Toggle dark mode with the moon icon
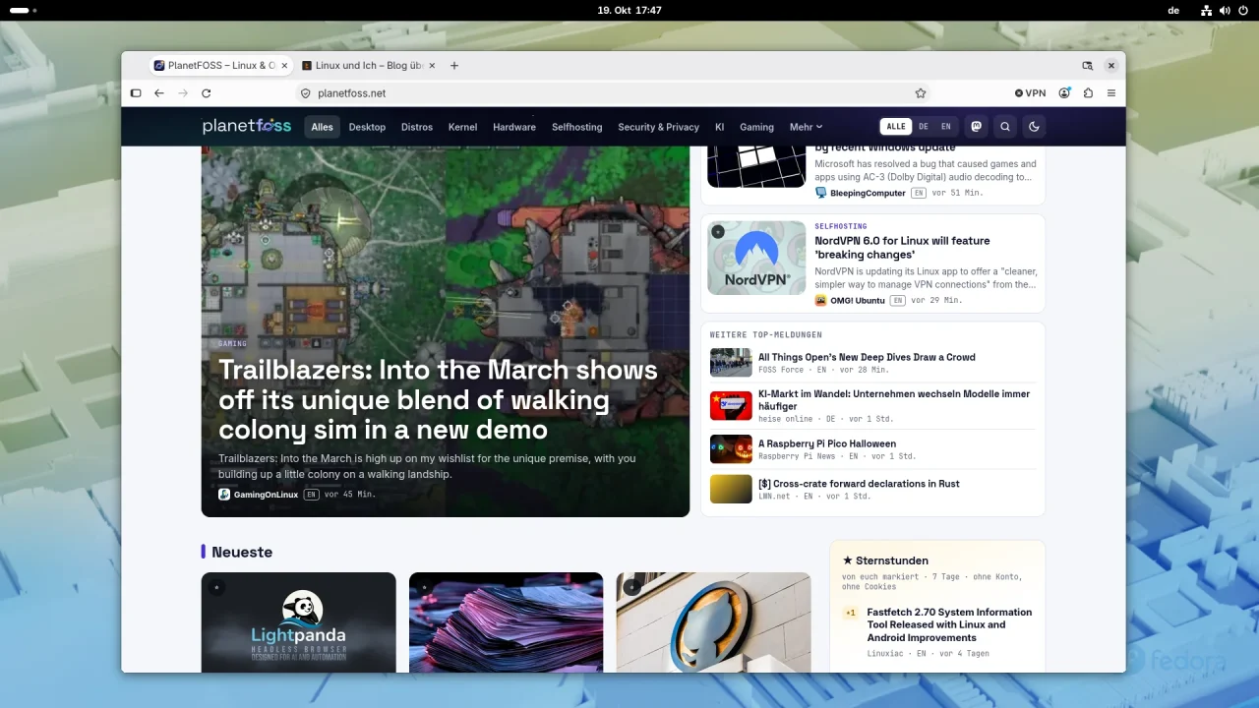1259x708 pixels. 1034,127
